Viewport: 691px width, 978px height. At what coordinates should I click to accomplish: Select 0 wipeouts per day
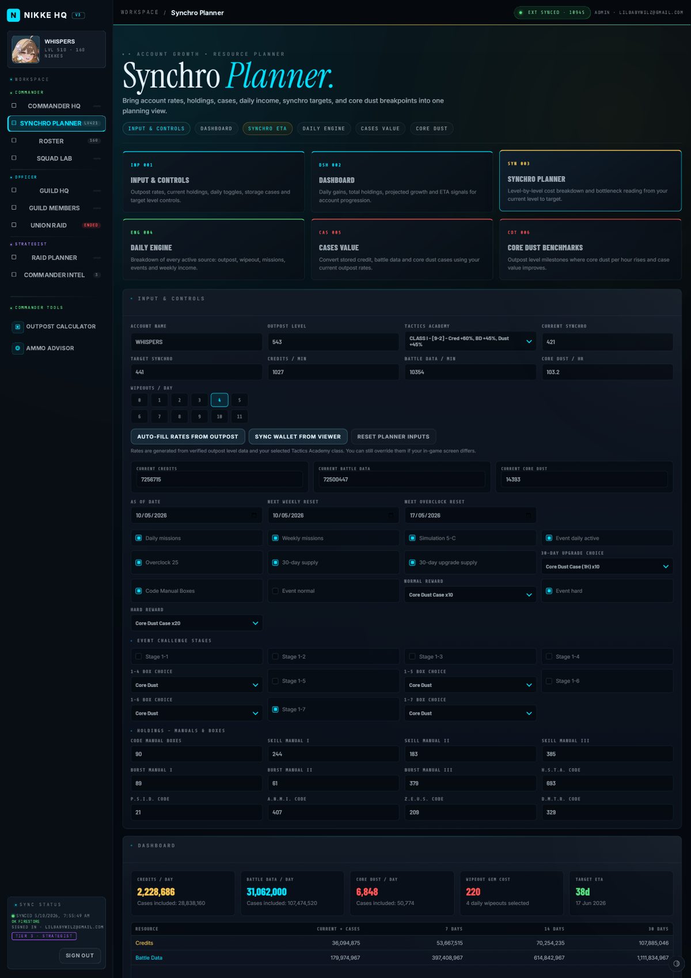coord(139,400)
